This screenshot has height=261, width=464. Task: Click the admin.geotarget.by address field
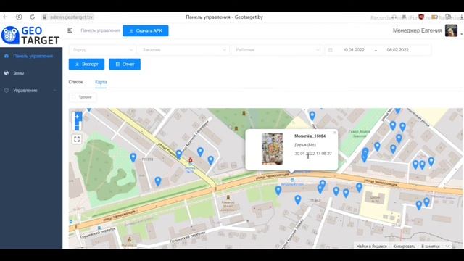tap(71, 17)
